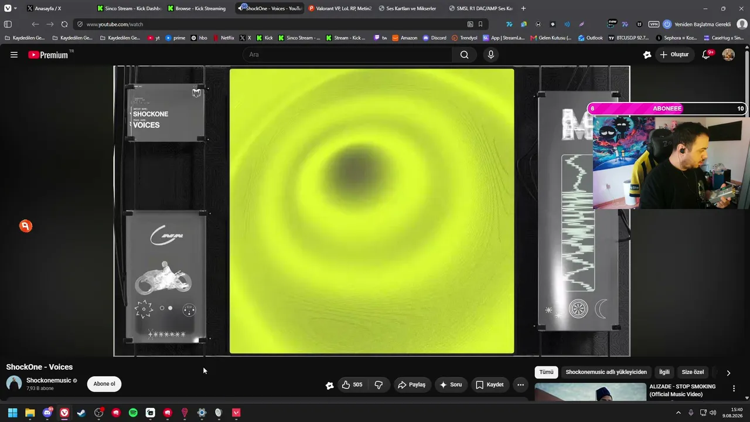Click the YouTube search magnifier button
Image resolution: width=750 pixels, height=422 pixels.
point(464,55)
